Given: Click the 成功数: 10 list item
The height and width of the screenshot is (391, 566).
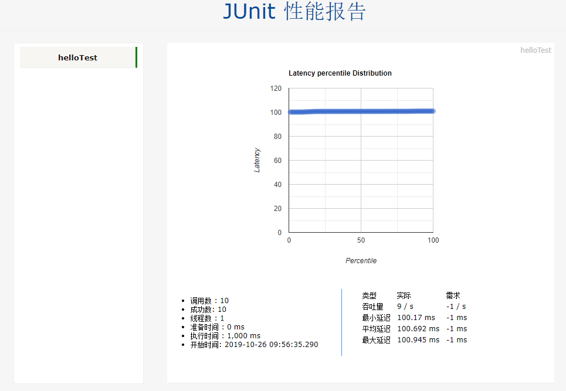Looking at the screenshot, I should point(208,310).
